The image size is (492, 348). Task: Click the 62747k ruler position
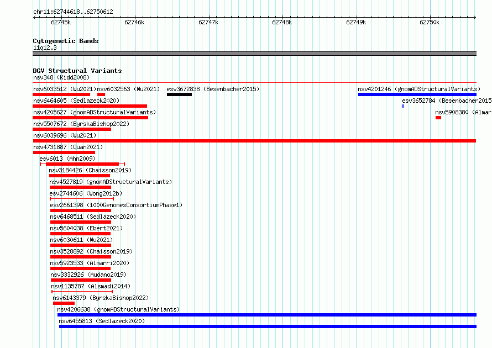208,22
